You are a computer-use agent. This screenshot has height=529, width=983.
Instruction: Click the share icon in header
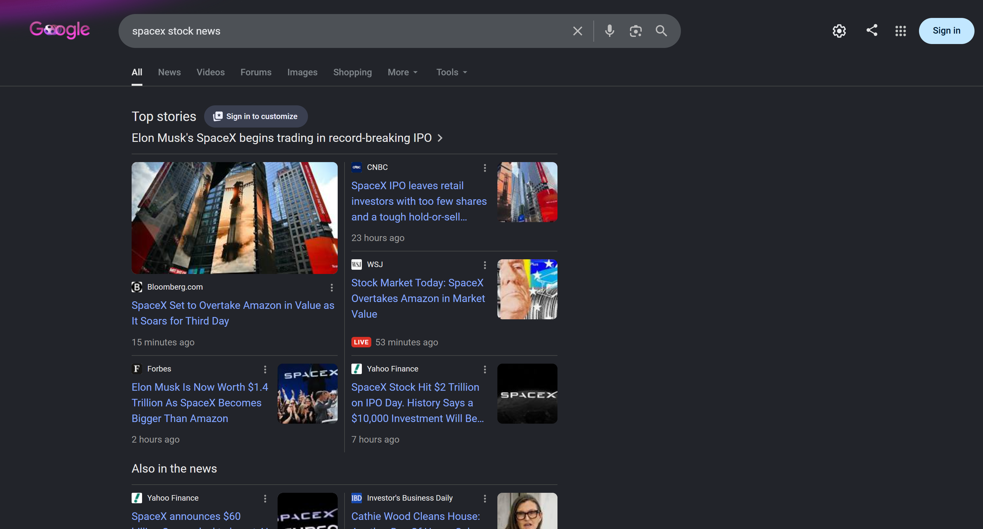(872, 30)
